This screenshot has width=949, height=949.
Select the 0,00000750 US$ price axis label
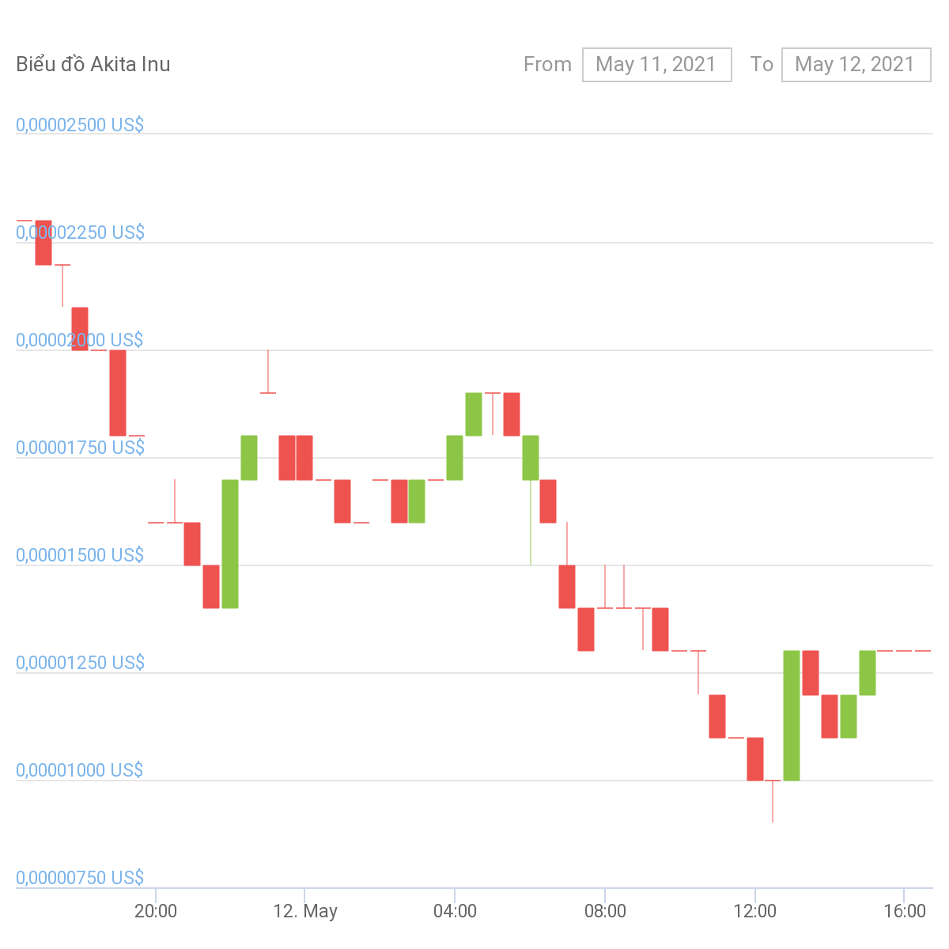(x=80, y=878)
